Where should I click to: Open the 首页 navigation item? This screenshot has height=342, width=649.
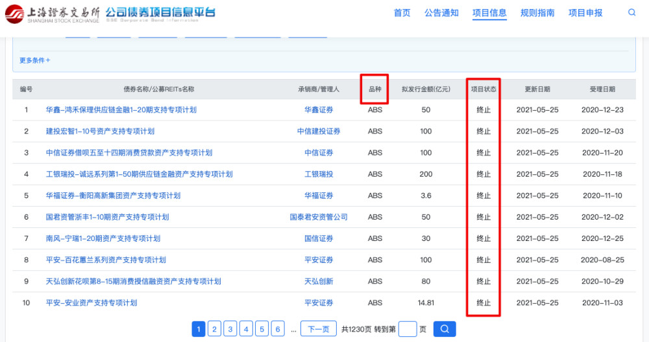pos(402,13)
